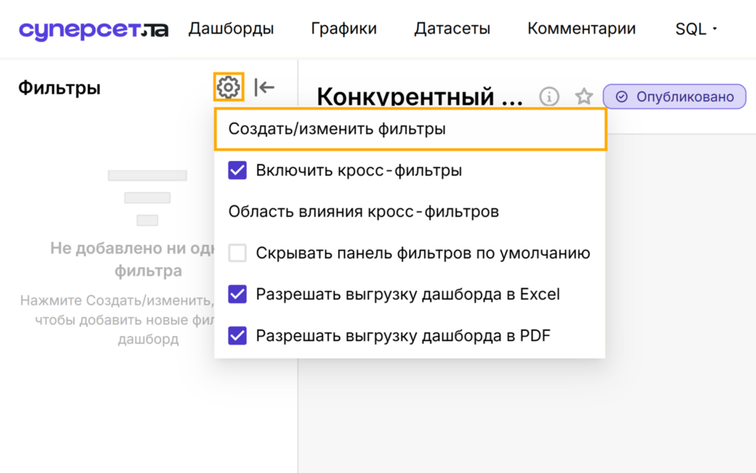The height and width of the screenshot is (473, 756).
Task: Uncheck Разрешать выгрузку дашборда в PDF
Action: (237, 335)
